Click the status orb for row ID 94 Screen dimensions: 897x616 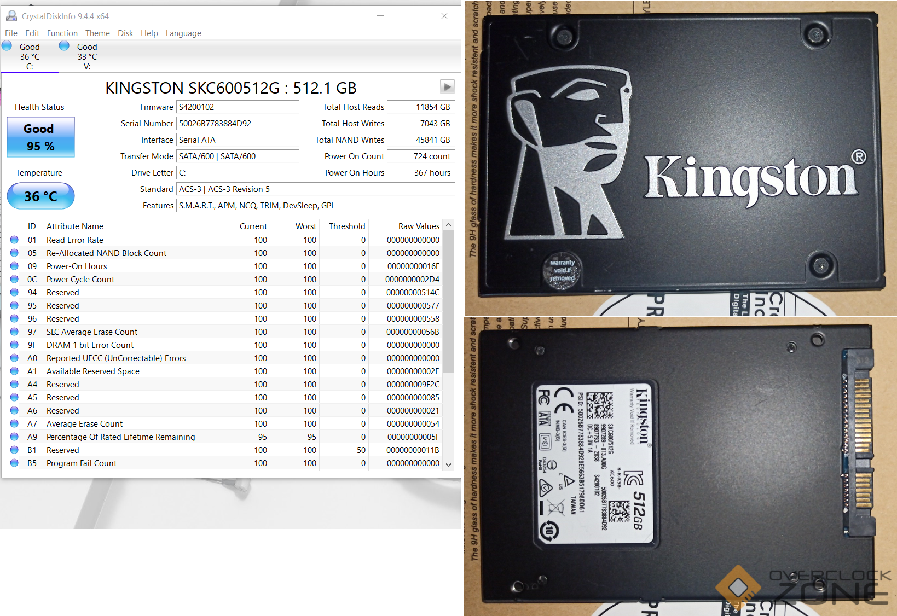pyautogui.click(x=14, y=292)
